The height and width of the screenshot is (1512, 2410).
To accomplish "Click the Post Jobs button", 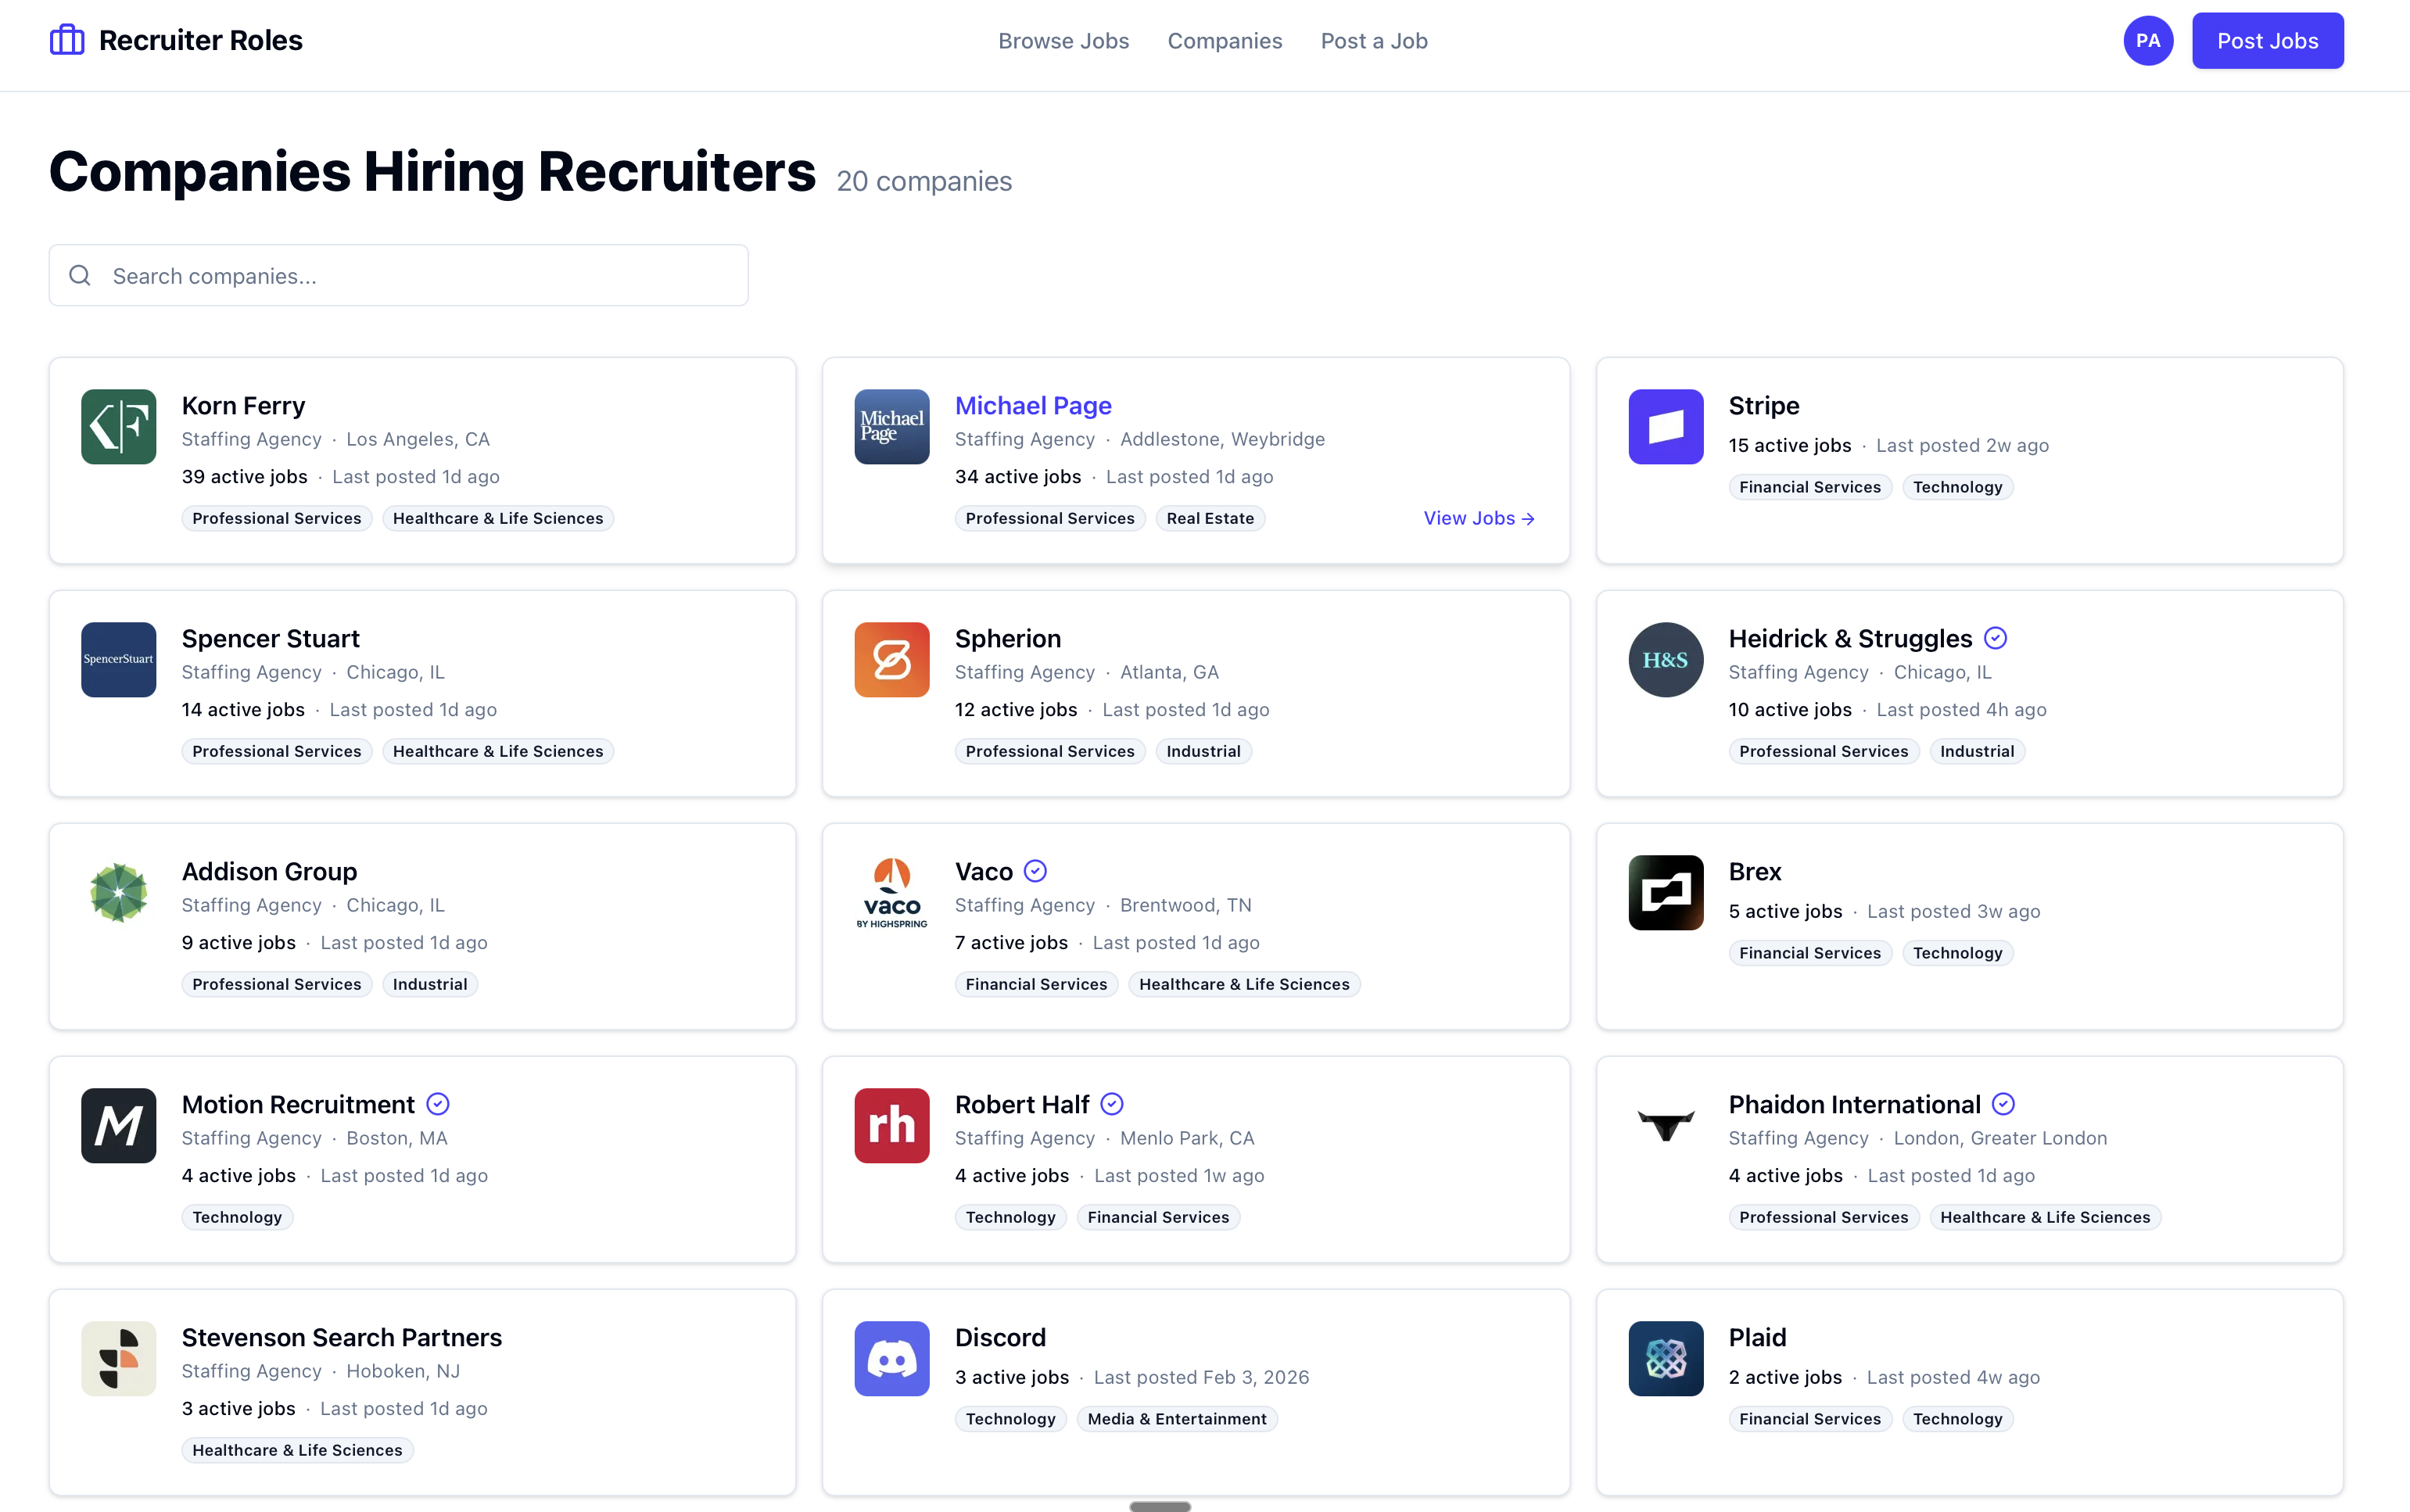I will pos(2266,40).
